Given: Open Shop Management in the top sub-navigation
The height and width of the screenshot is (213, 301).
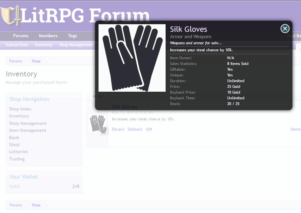Looking at the screenshot, I should click(x=76, y=45).
